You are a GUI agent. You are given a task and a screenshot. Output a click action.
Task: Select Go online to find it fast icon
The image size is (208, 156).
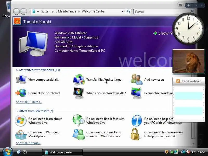tap(79, 120)
